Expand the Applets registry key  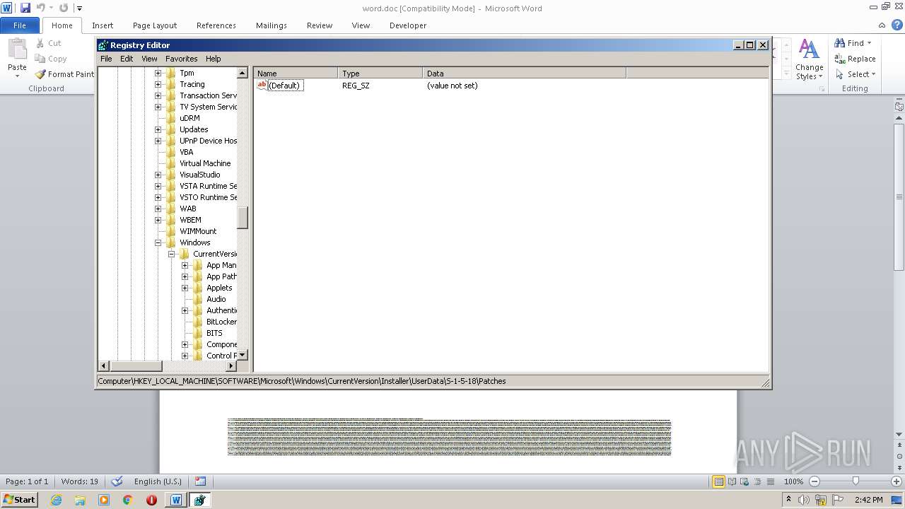[185, 288]
